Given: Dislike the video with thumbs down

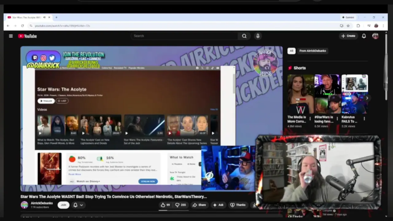Looking at the screenshot, I should (x=181, y=205).
